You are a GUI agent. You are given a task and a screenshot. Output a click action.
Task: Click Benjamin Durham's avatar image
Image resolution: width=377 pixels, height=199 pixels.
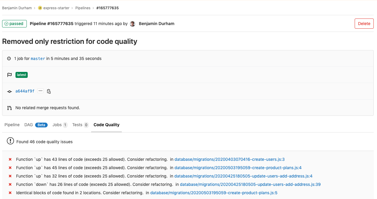pyautogui.click(x=133, y=24)
